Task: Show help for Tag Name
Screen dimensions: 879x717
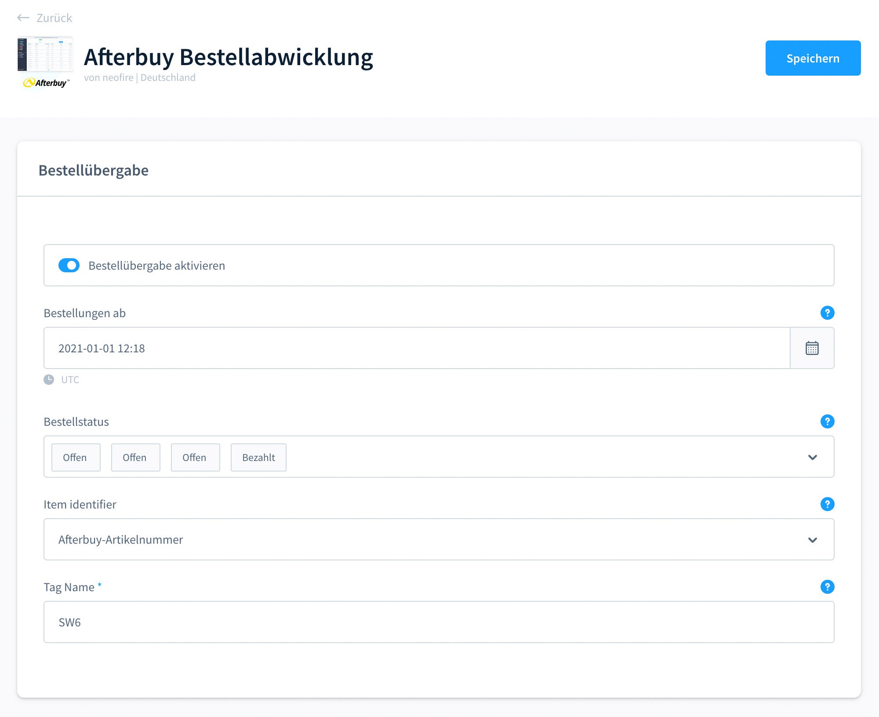Action: tap(827, 587)
